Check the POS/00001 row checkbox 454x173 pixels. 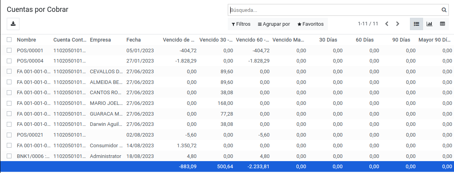point(9,51)
